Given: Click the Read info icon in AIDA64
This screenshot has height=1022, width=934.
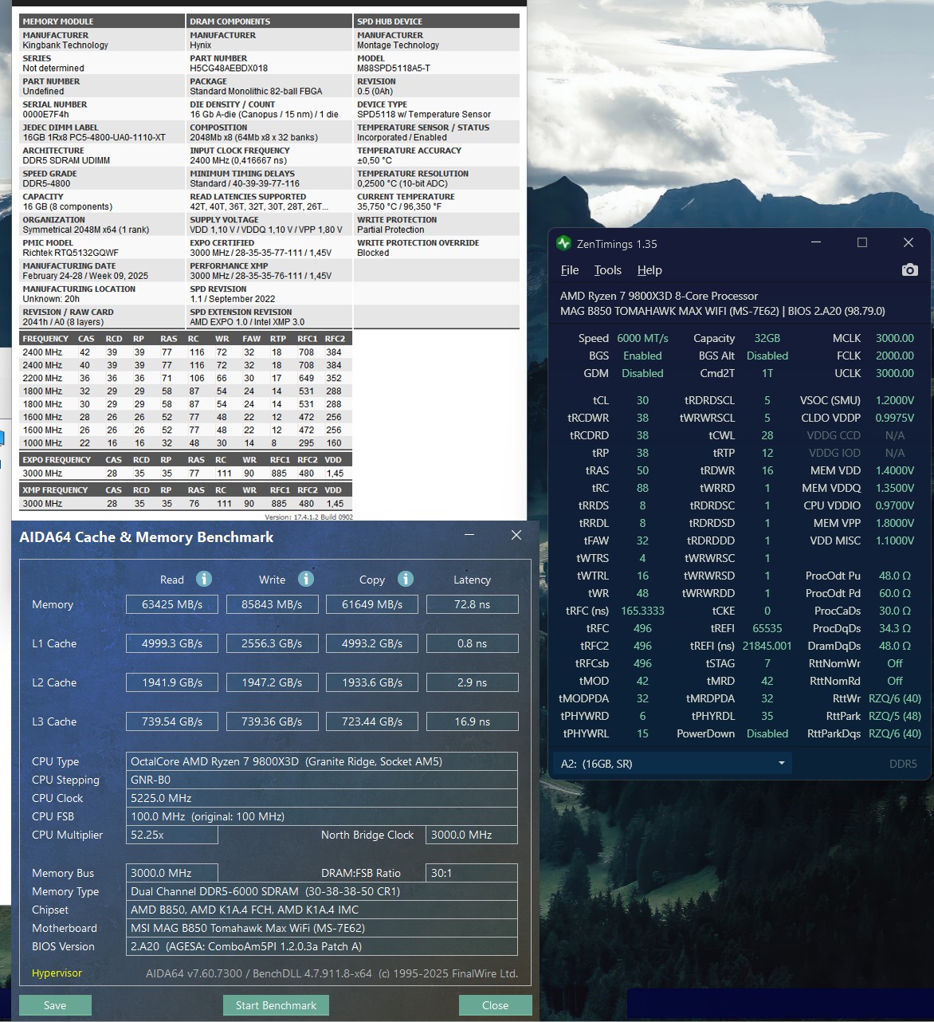Looking at the screenshot, I should point(204,579).
